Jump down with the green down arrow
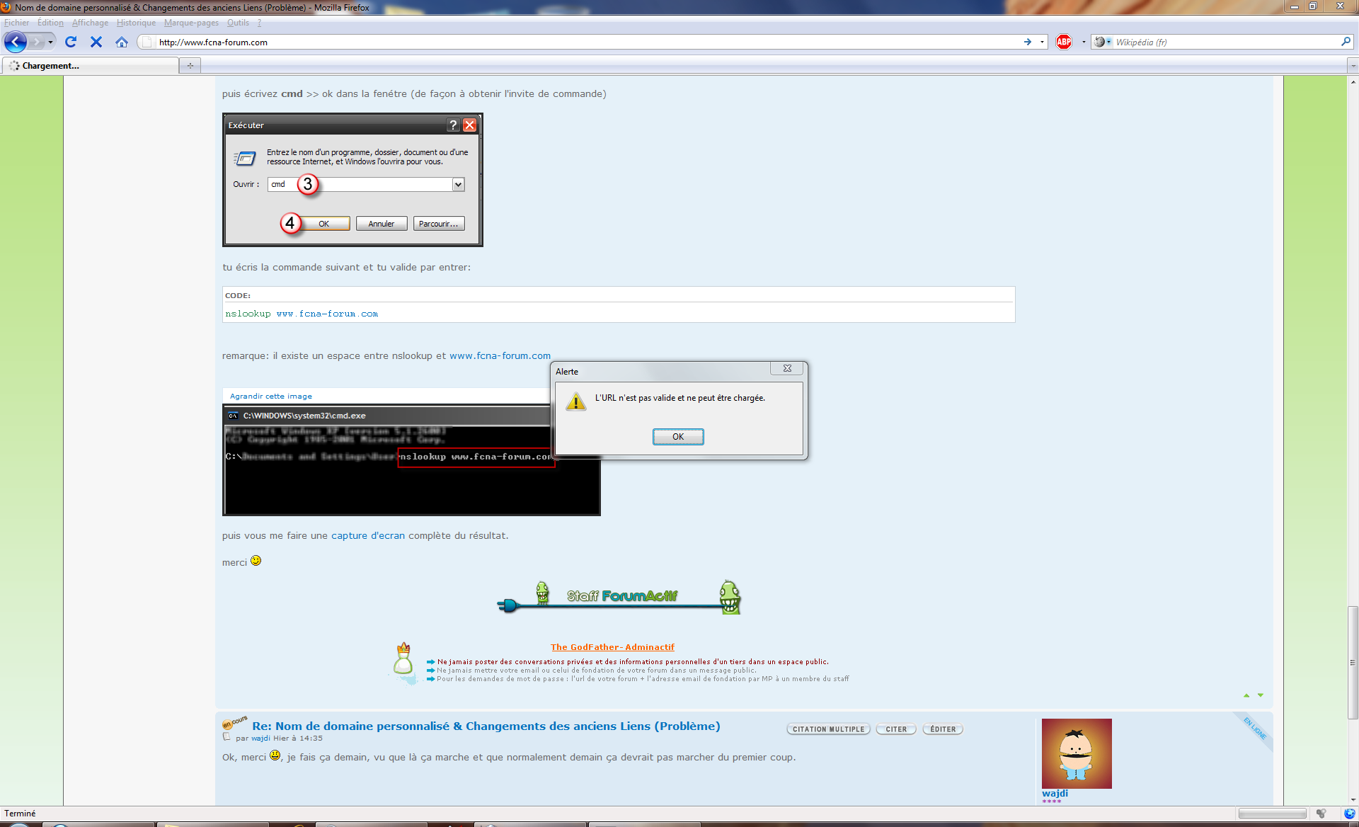 pyautogui.click(x=1260, y=695)
